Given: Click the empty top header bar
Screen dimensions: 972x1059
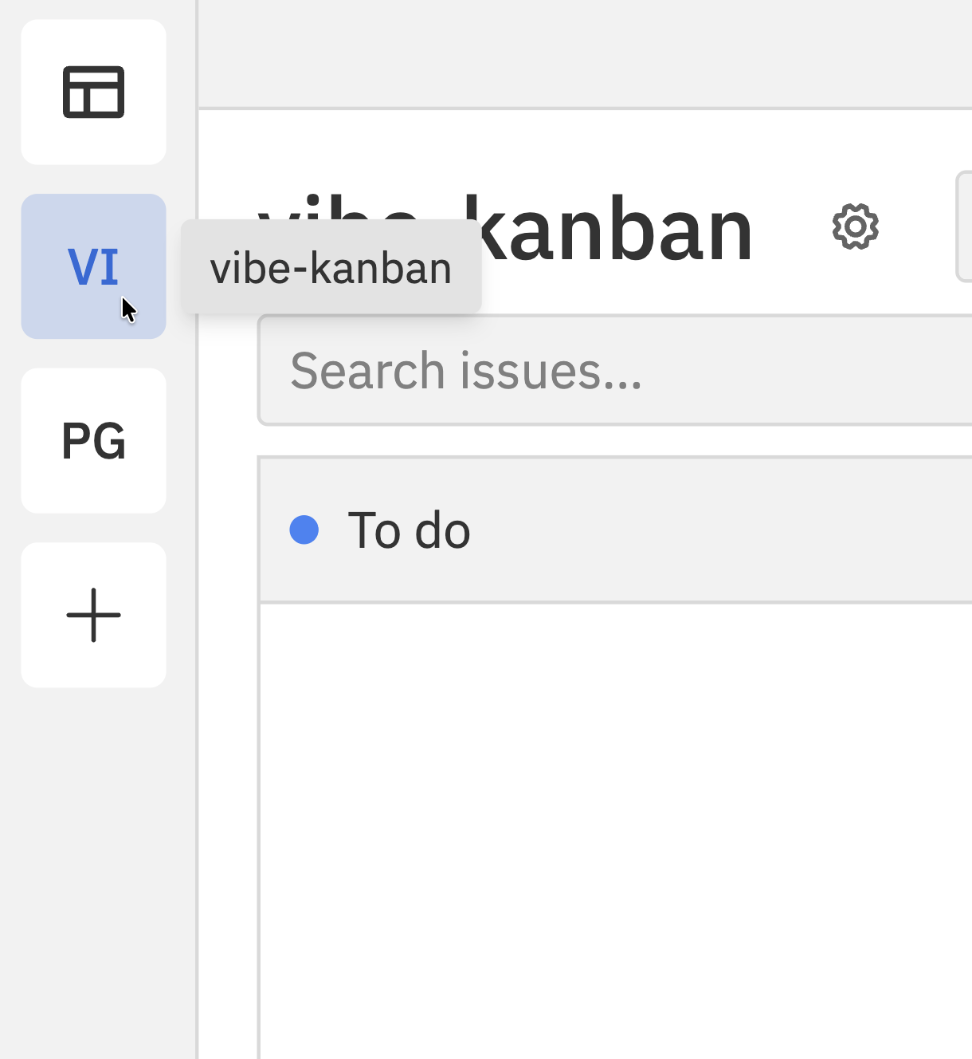Looking at the screenshot, I should pyautogui.click(x=585, y=53).
